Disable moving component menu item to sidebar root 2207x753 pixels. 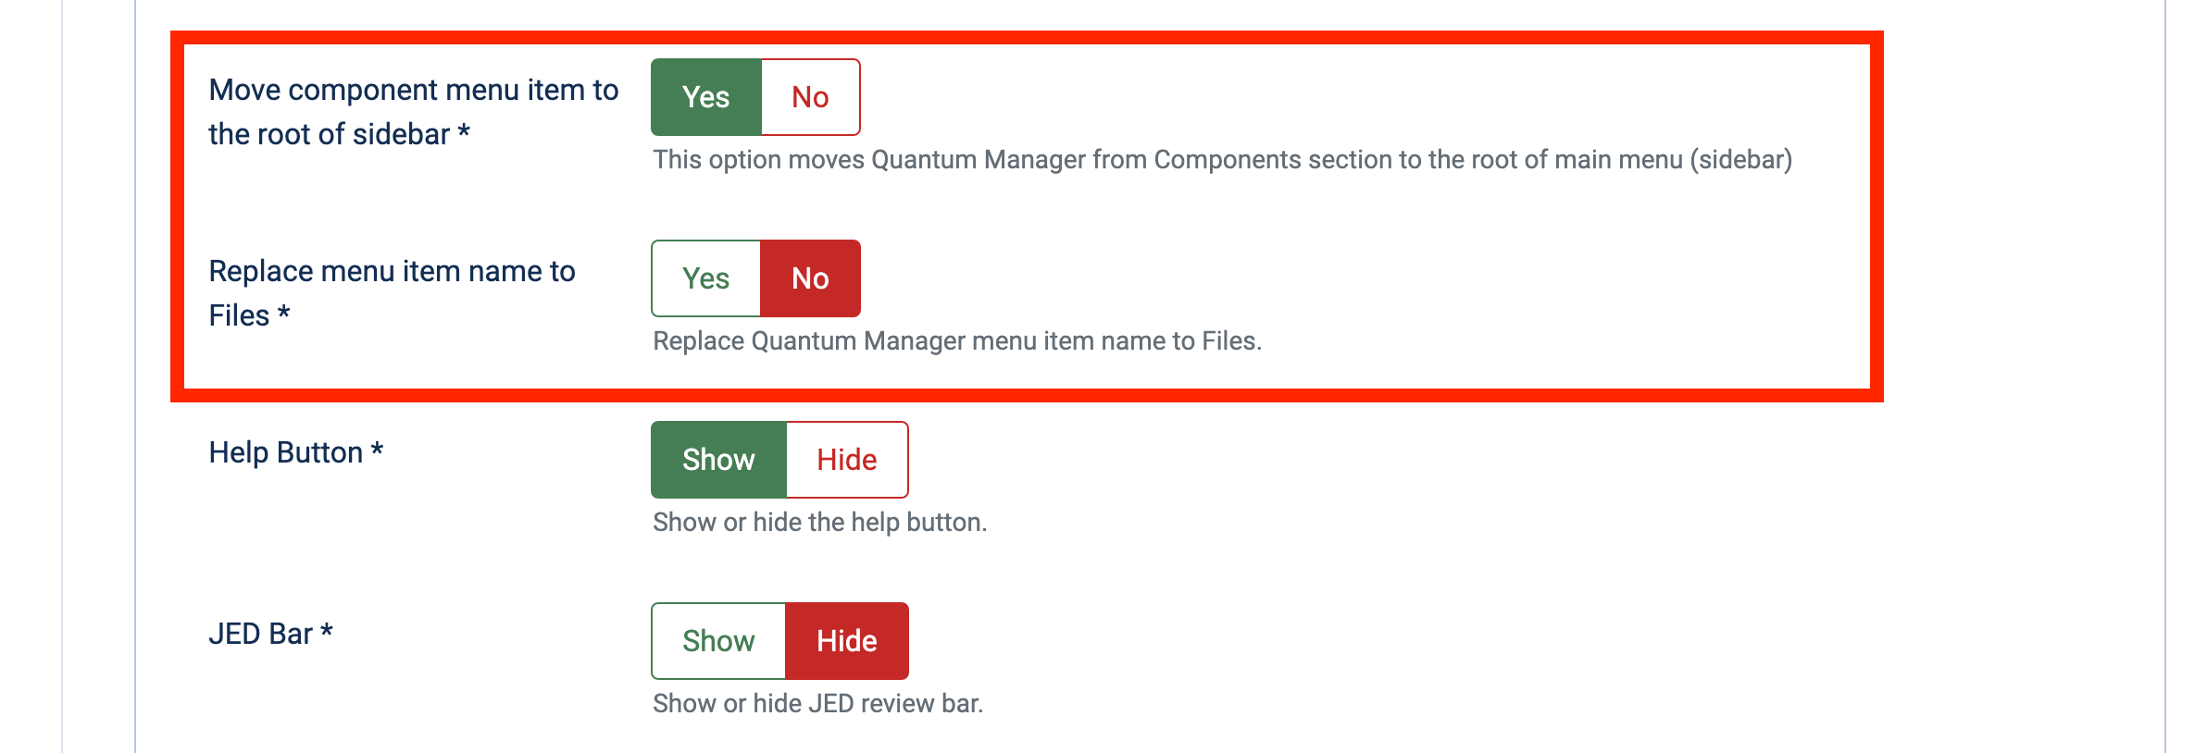809,96
